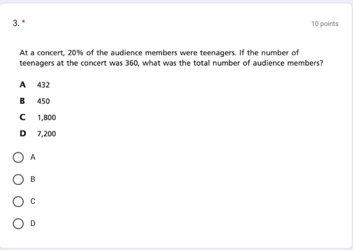
Task: Select radio button for option A
Action: [x=18, y=157]
